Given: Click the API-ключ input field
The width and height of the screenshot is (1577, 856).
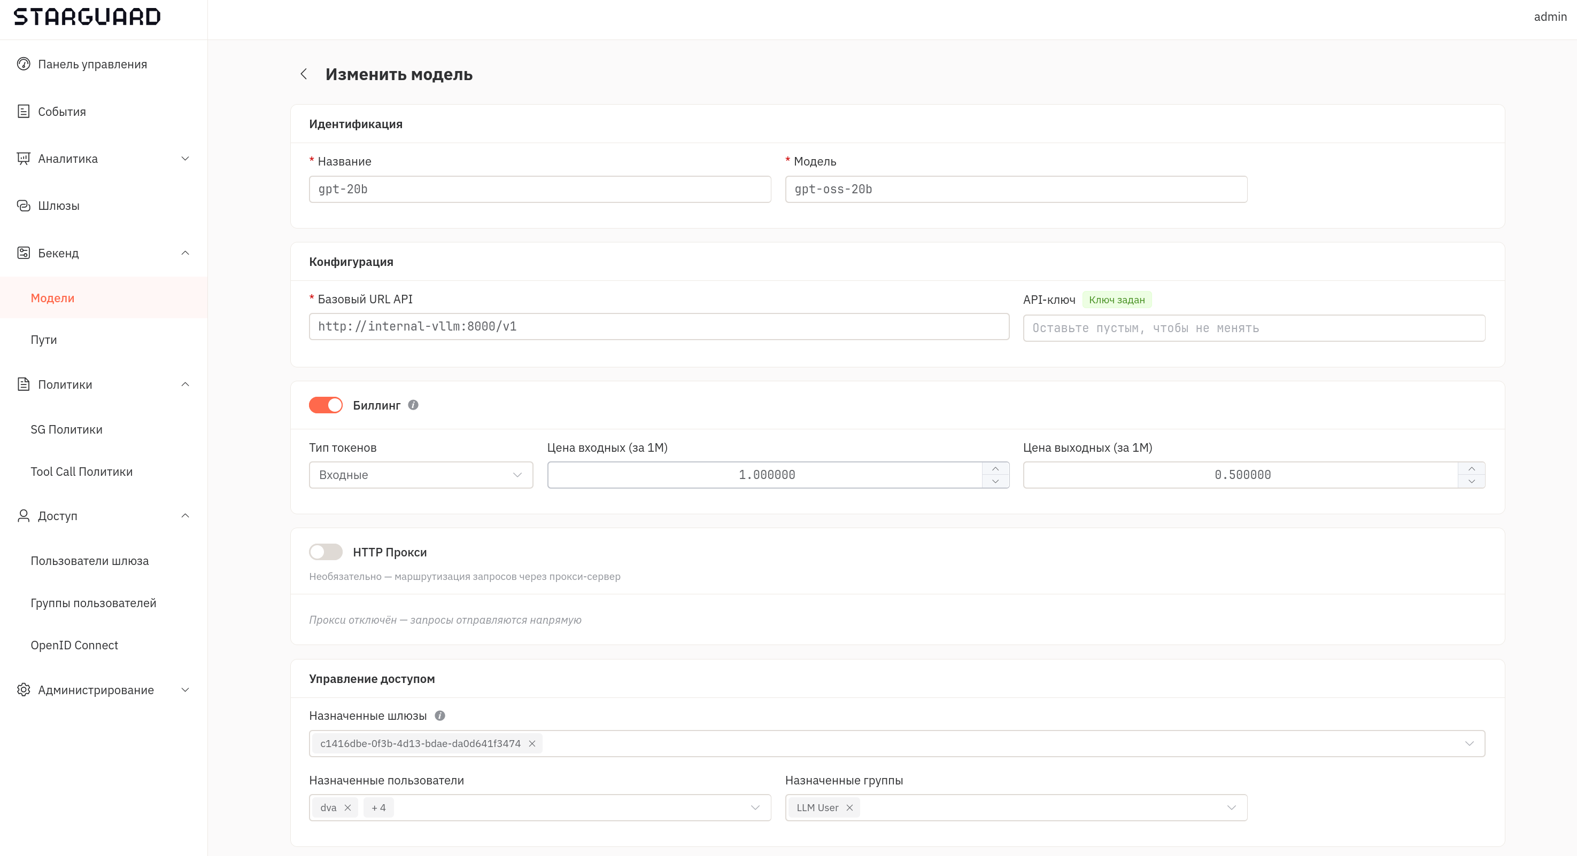Looking at the screenshot, I should click(1254, 328).
